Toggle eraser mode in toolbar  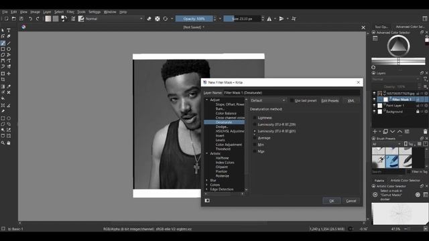[149, 19]
